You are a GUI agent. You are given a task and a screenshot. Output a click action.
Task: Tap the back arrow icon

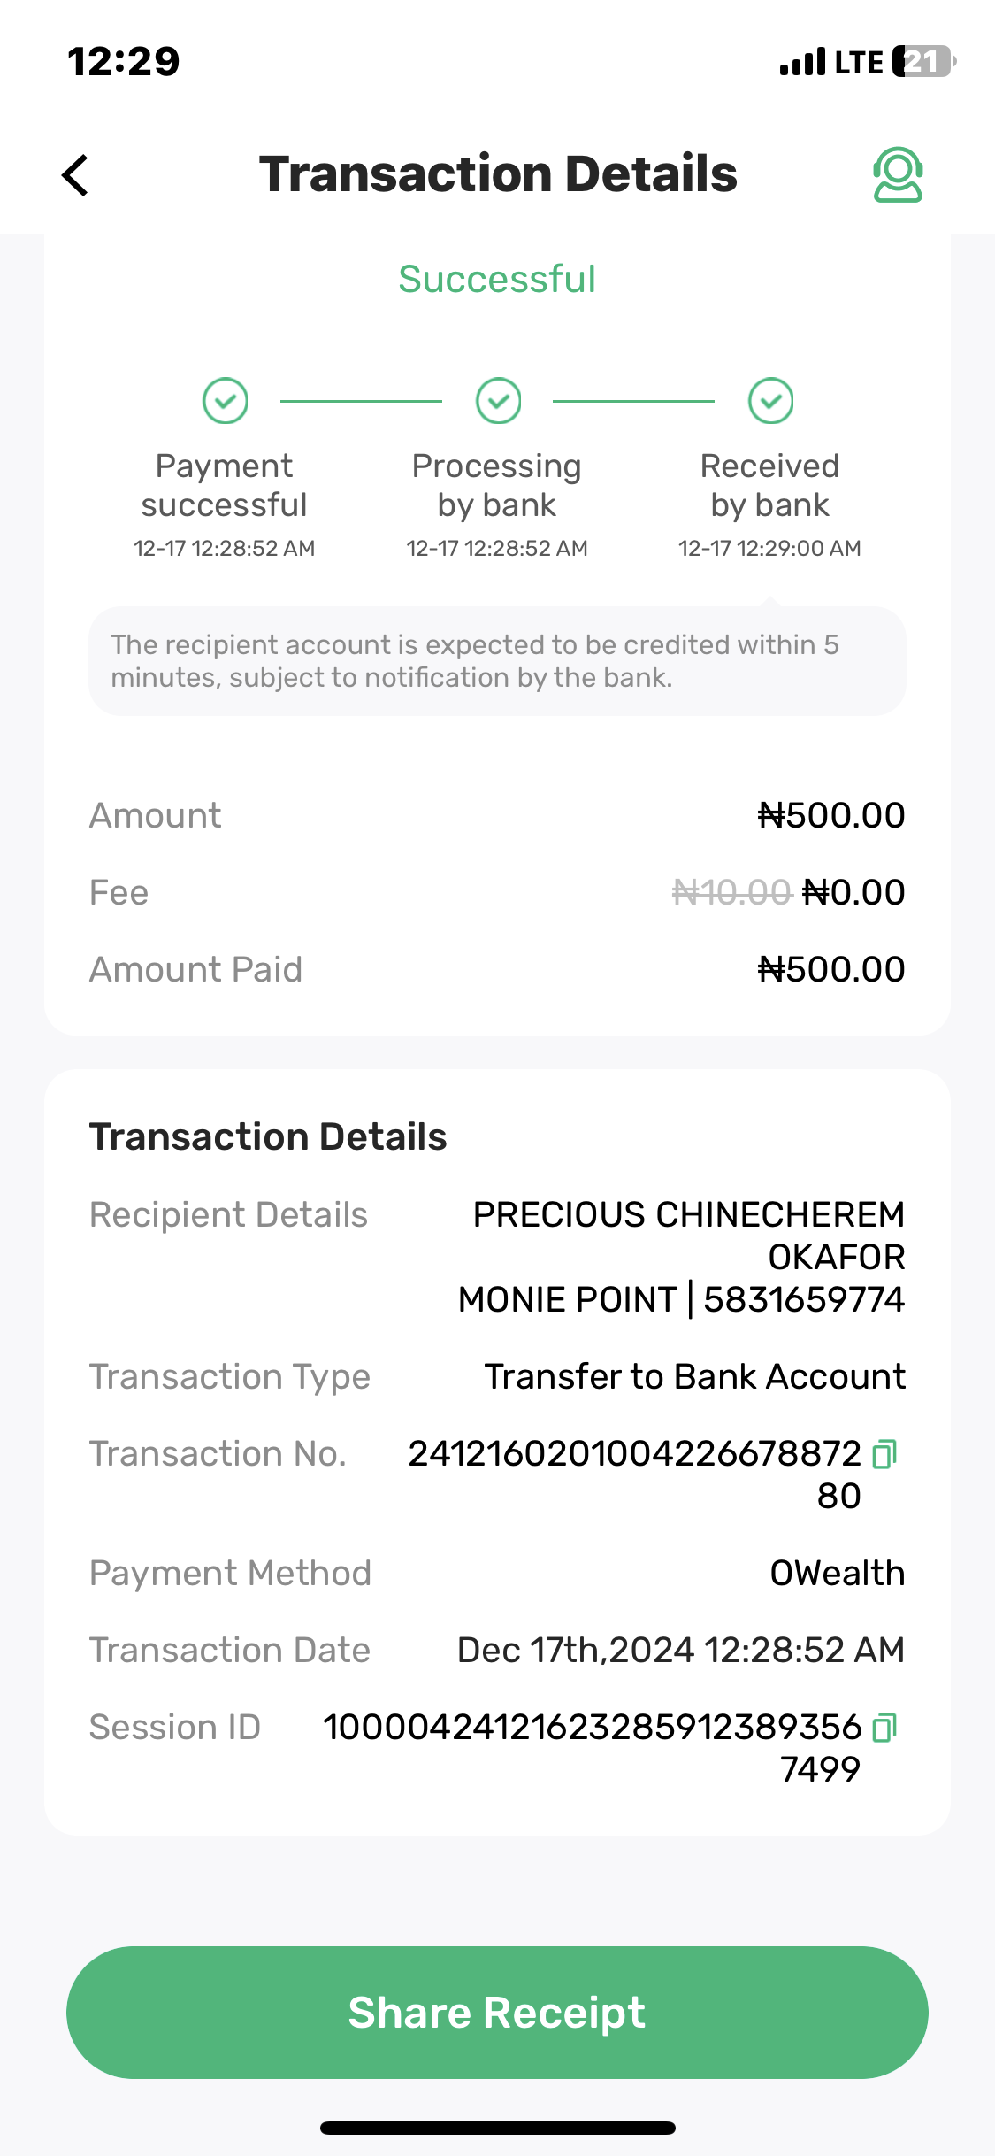point(76,174)
